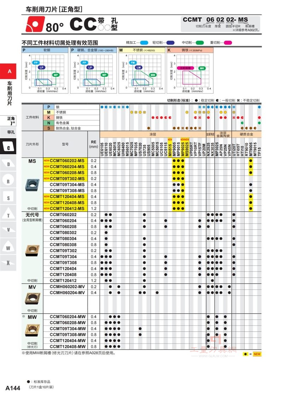Click the green 中切削 legend swatch
This screenshot has width=283, height=396.
(x=200, y=43)
